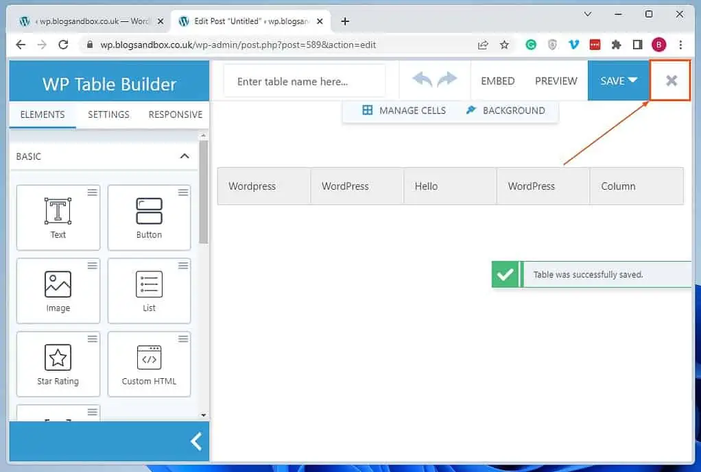
Task: Add a Button element
Action: point(149,217)
